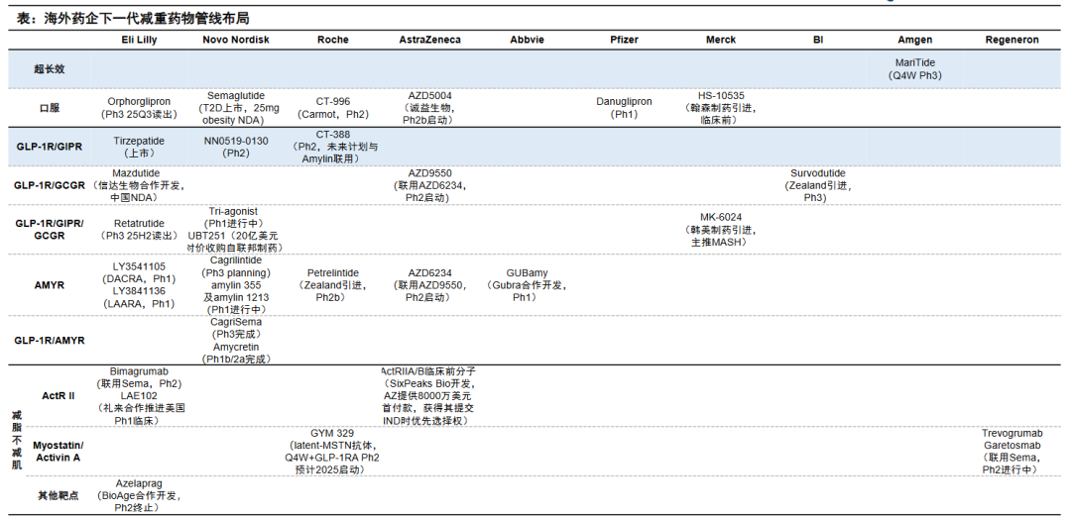The width and height of the screenshot is (1071, 517).
Task: Click the Tirzepatide cell
Action: pyautogui.click(x=139, y=147)
